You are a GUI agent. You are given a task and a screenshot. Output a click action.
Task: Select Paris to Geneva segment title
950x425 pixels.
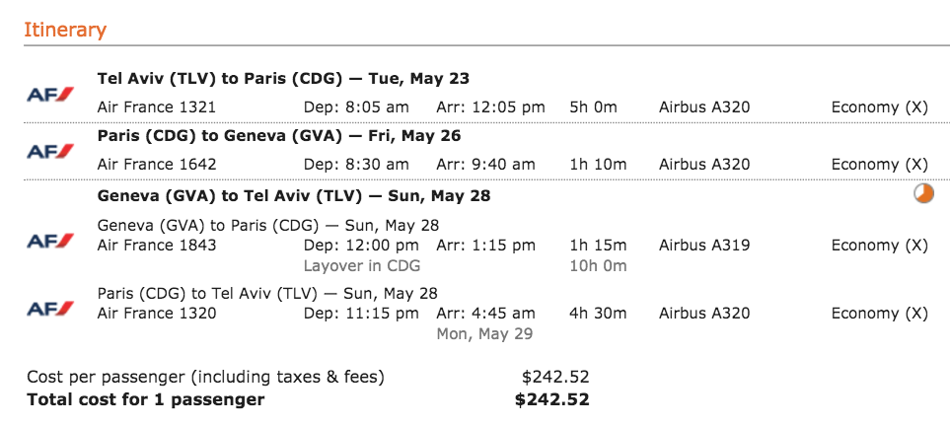(x=279, y=136)
